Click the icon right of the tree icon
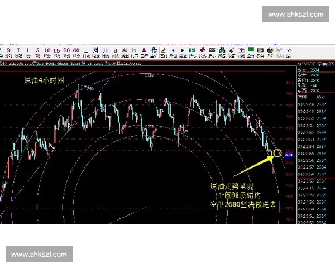This screenshot has height=268, width=335. (241, 52)
